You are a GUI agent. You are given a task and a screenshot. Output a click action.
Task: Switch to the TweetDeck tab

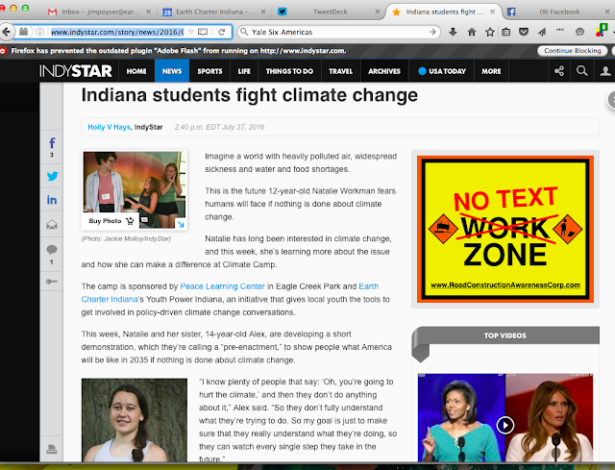(329, 12)
